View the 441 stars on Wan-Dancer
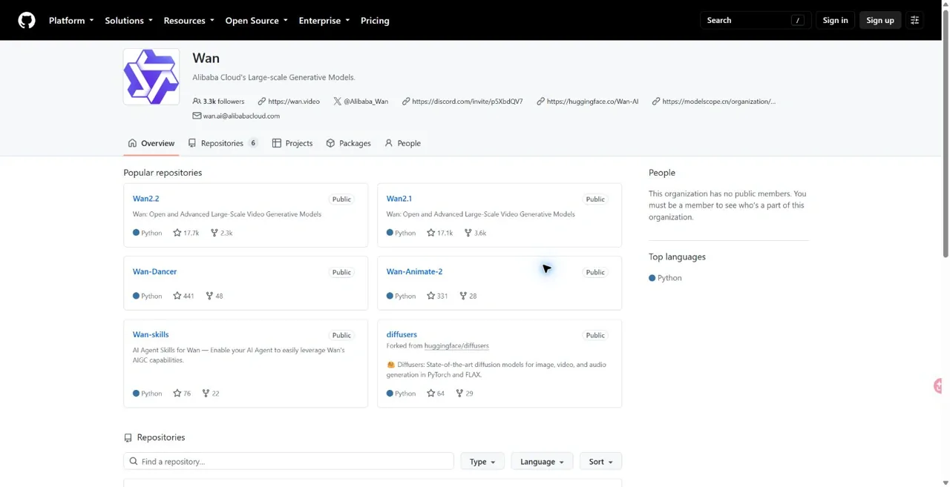 pyautogui.click(x=183, y=296)
